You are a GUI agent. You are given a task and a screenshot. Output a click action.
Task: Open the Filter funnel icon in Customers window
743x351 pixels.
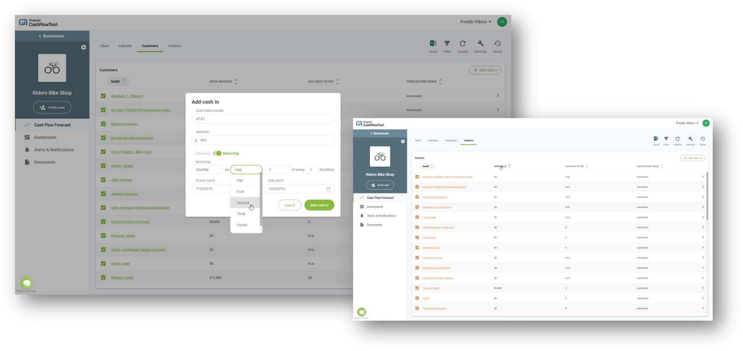[447, 43]
